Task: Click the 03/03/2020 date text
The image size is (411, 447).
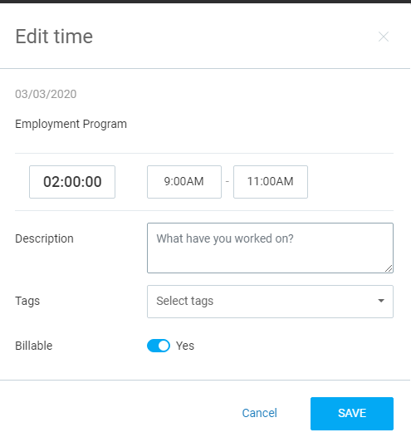Action: click(x=46, y=94)
